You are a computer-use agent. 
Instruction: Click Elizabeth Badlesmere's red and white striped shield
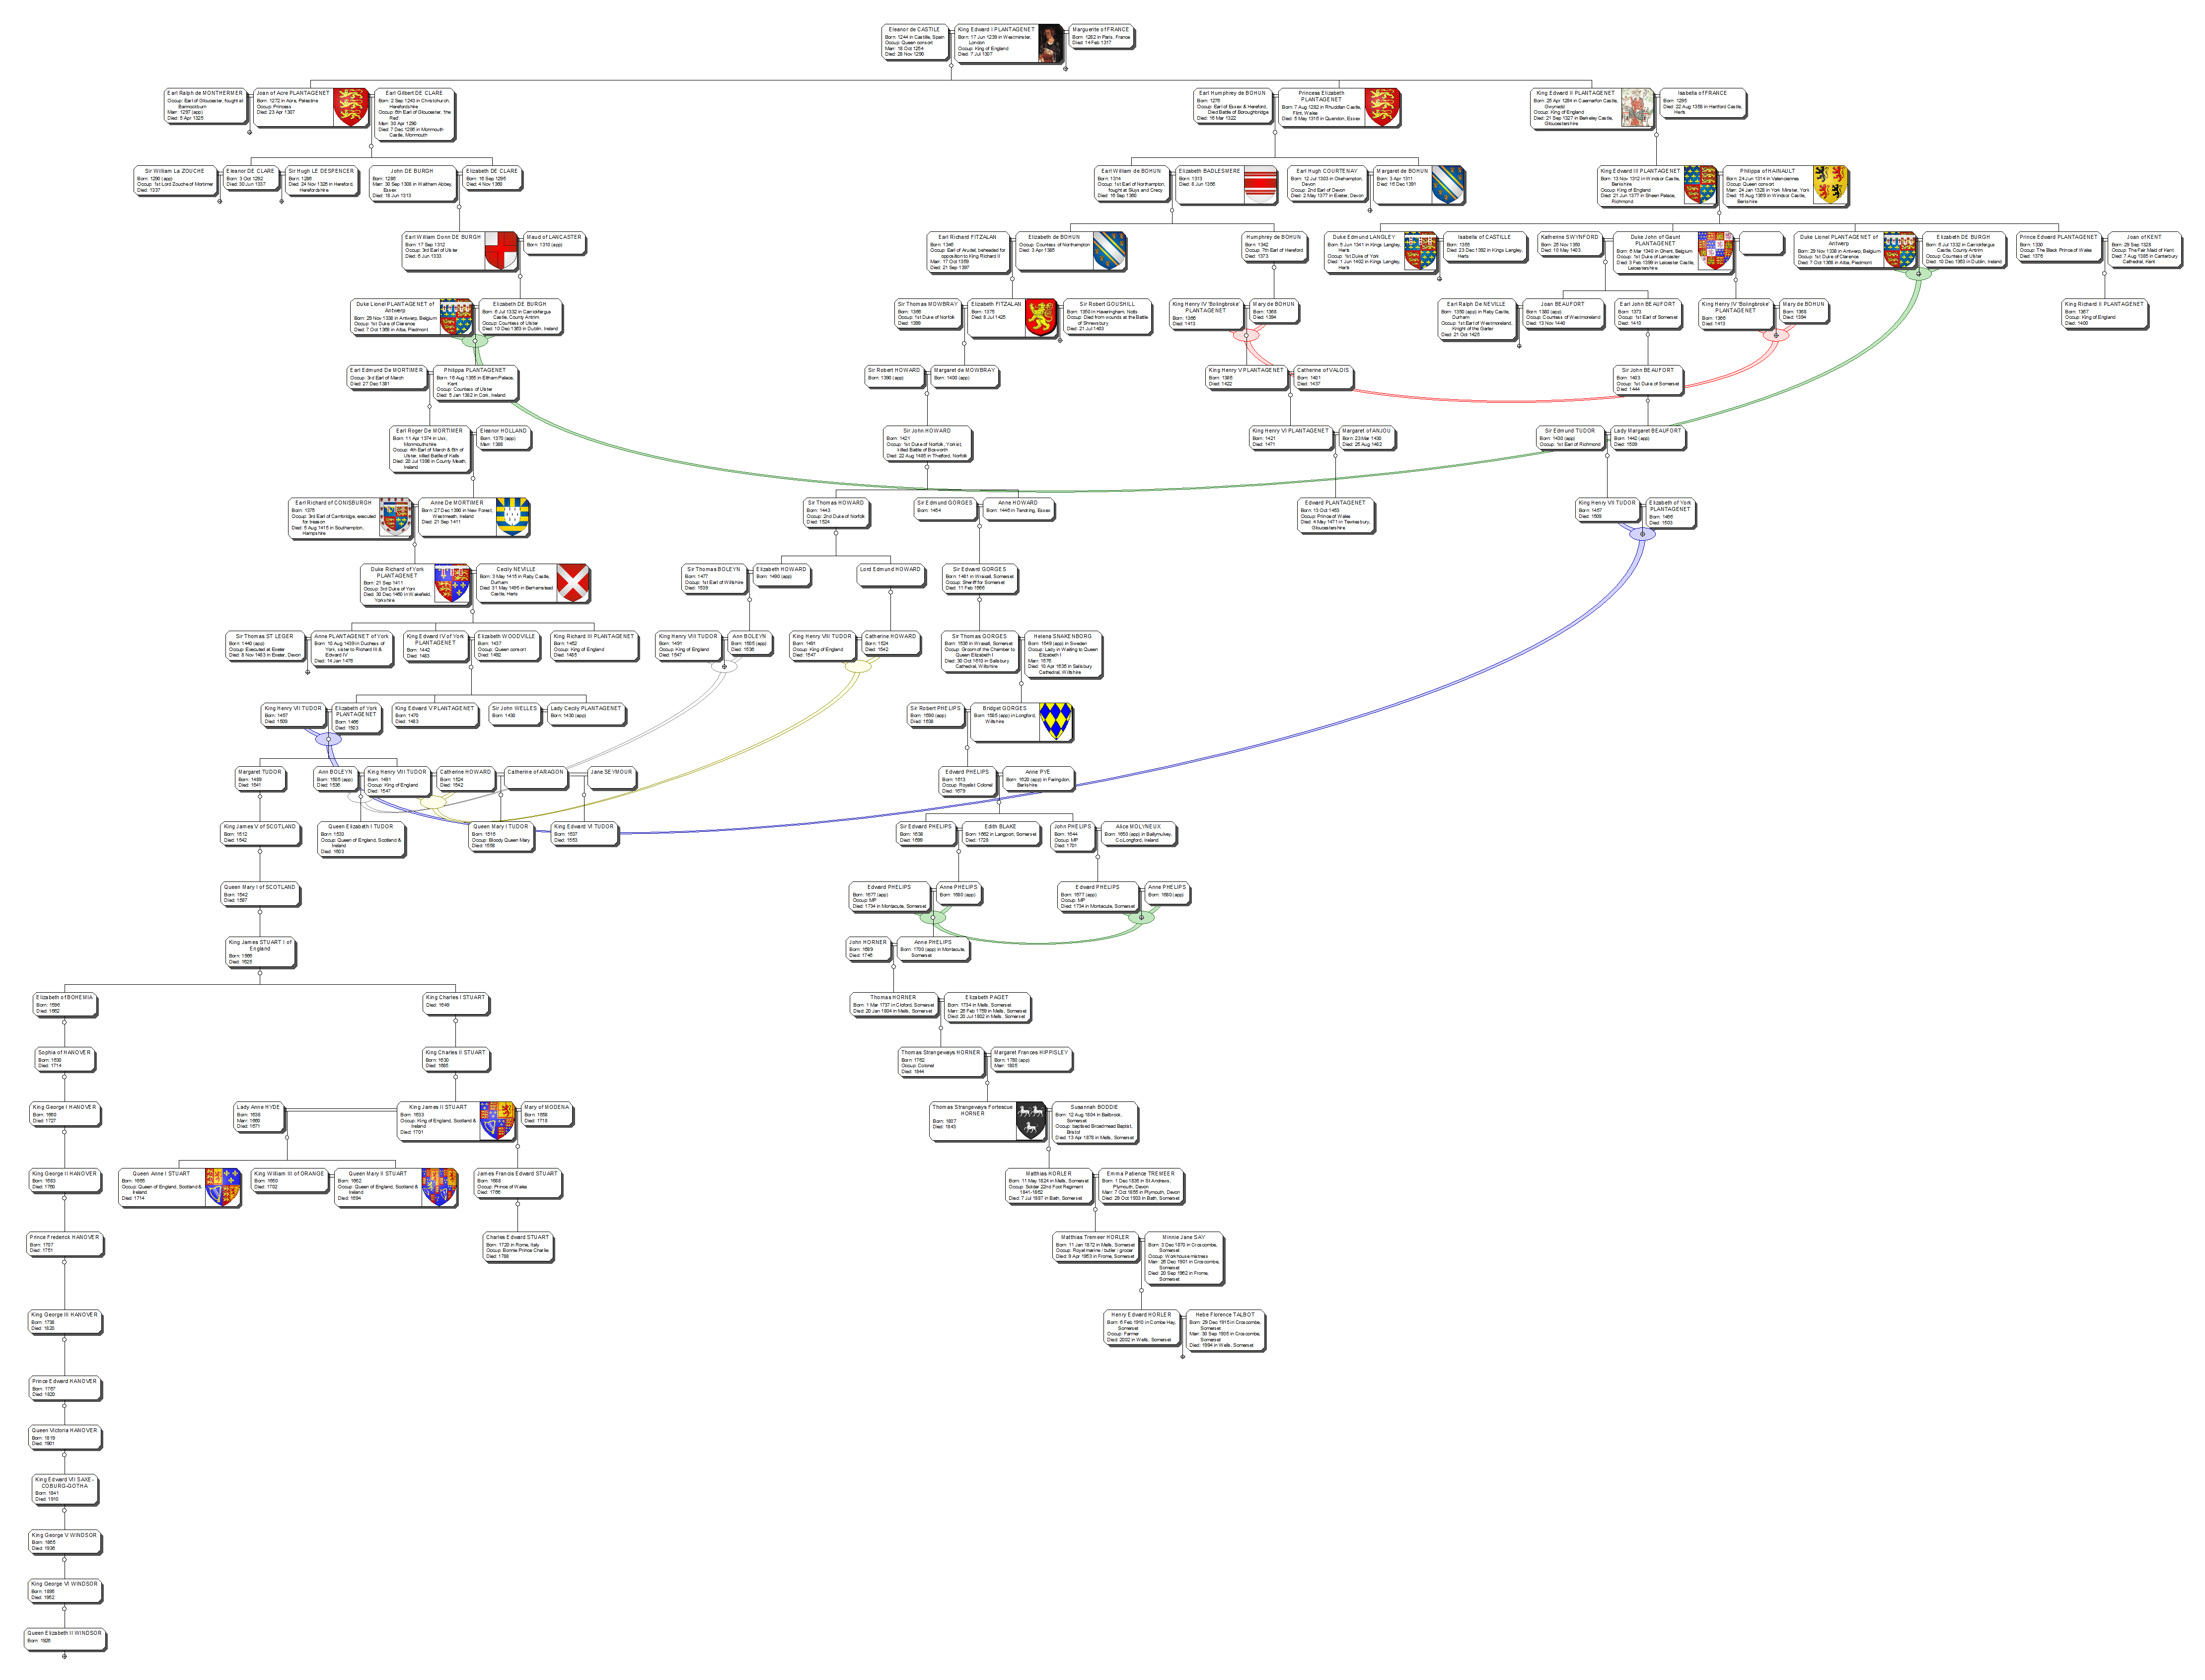click(1260, 185)
